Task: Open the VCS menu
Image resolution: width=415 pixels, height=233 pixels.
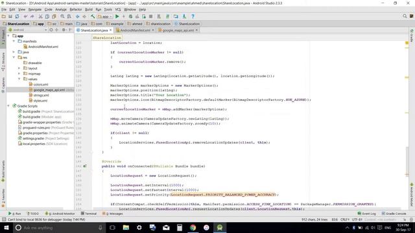Action: pos(118,9)
